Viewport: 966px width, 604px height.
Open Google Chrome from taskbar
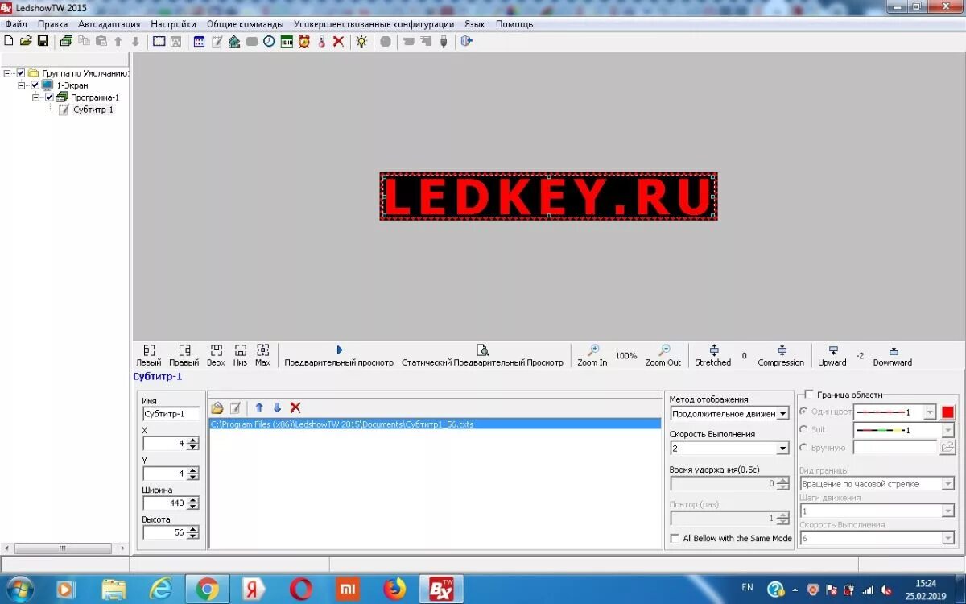pyautogui.click(x=207, y=590)
